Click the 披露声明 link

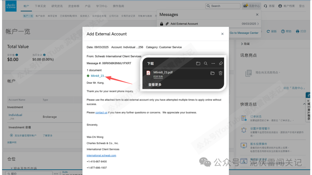pyautogui.click(x=12, y=142)
